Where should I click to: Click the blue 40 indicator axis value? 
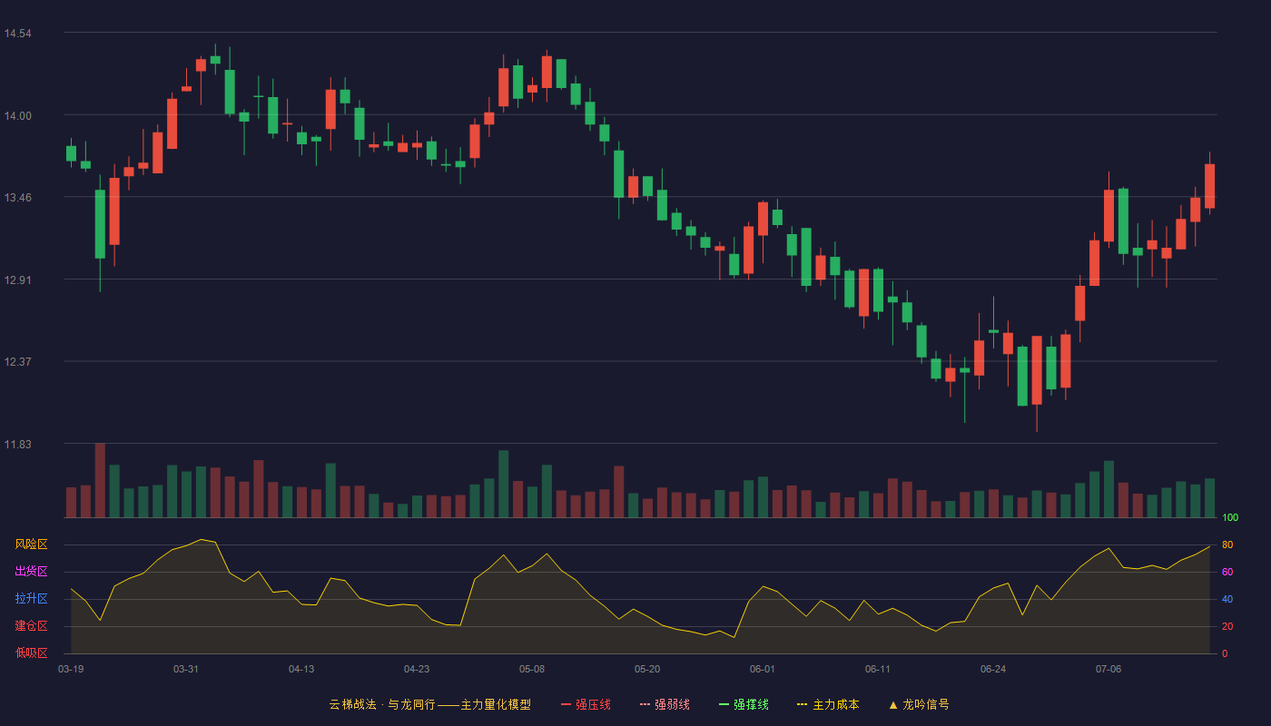(x=1227, y=599)
